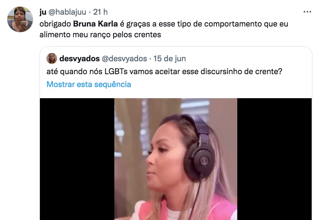Click the bold "Bruna Karla" text in tweet
The width and height of the screenshot is (316, 220).
pos(95,24)
